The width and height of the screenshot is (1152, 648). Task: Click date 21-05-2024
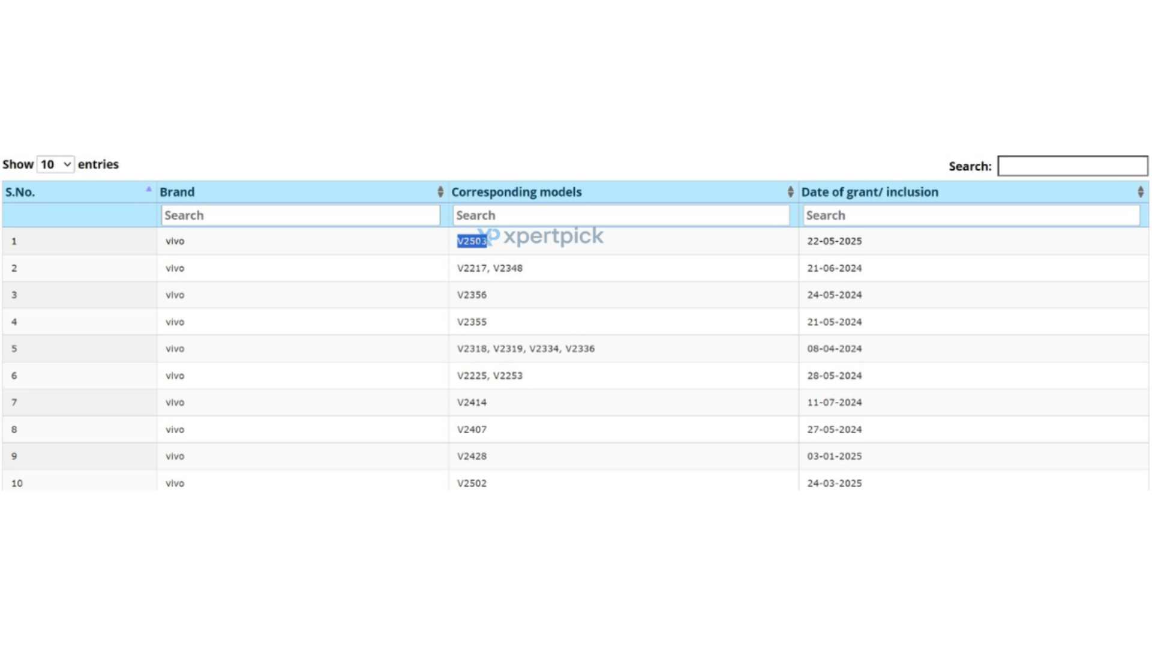coord(834,322)
